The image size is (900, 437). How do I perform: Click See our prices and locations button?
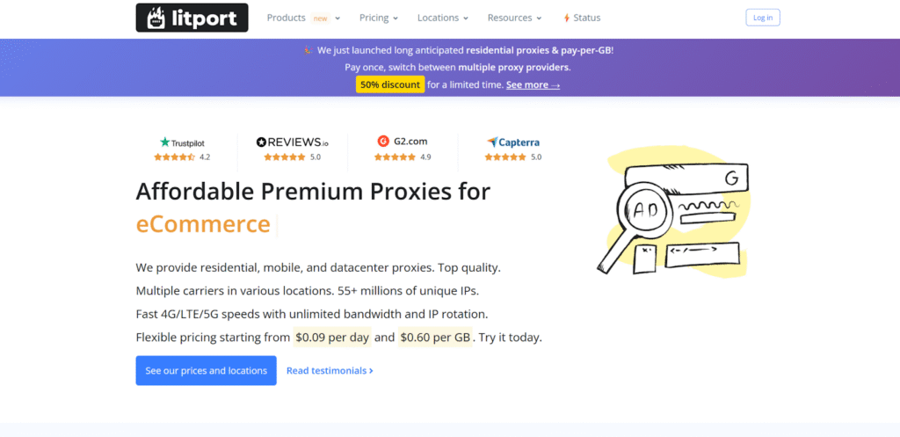coord(206,371)
